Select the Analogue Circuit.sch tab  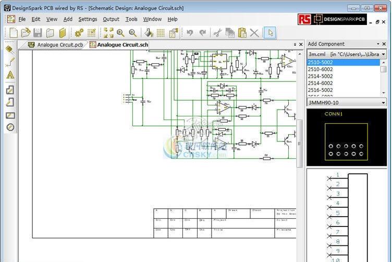(119, 45)
